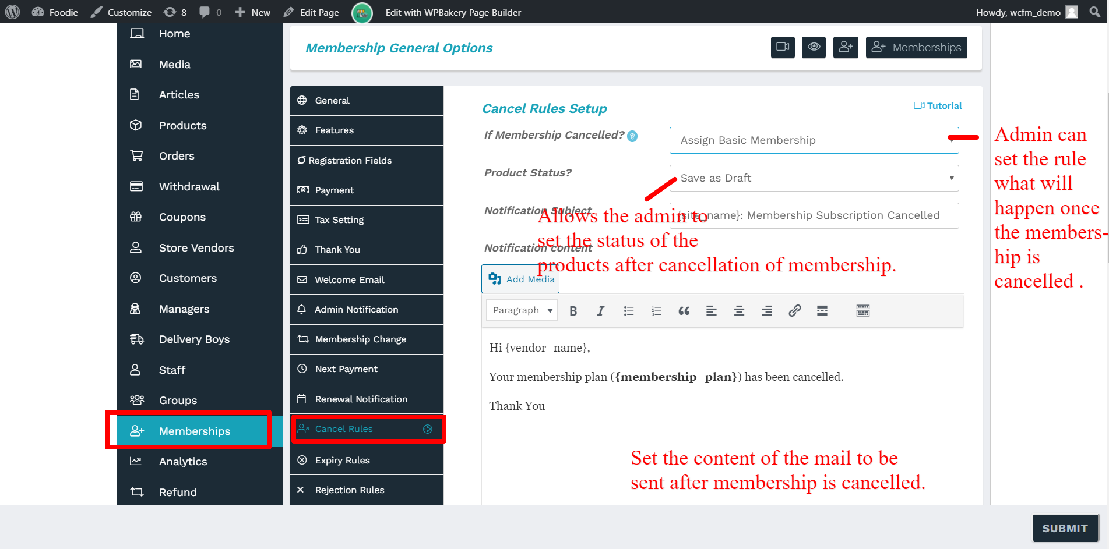Expand the Paragraph format dropdown
The width and height of the screenshot is (1109, 549).
[x=522, y=310]
